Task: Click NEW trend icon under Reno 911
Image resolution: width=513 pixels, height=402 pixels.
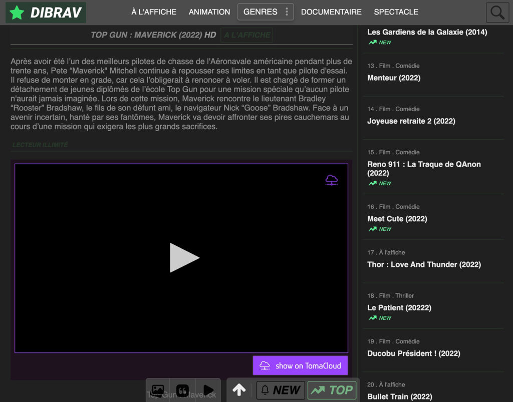Action: pos(380,183)
